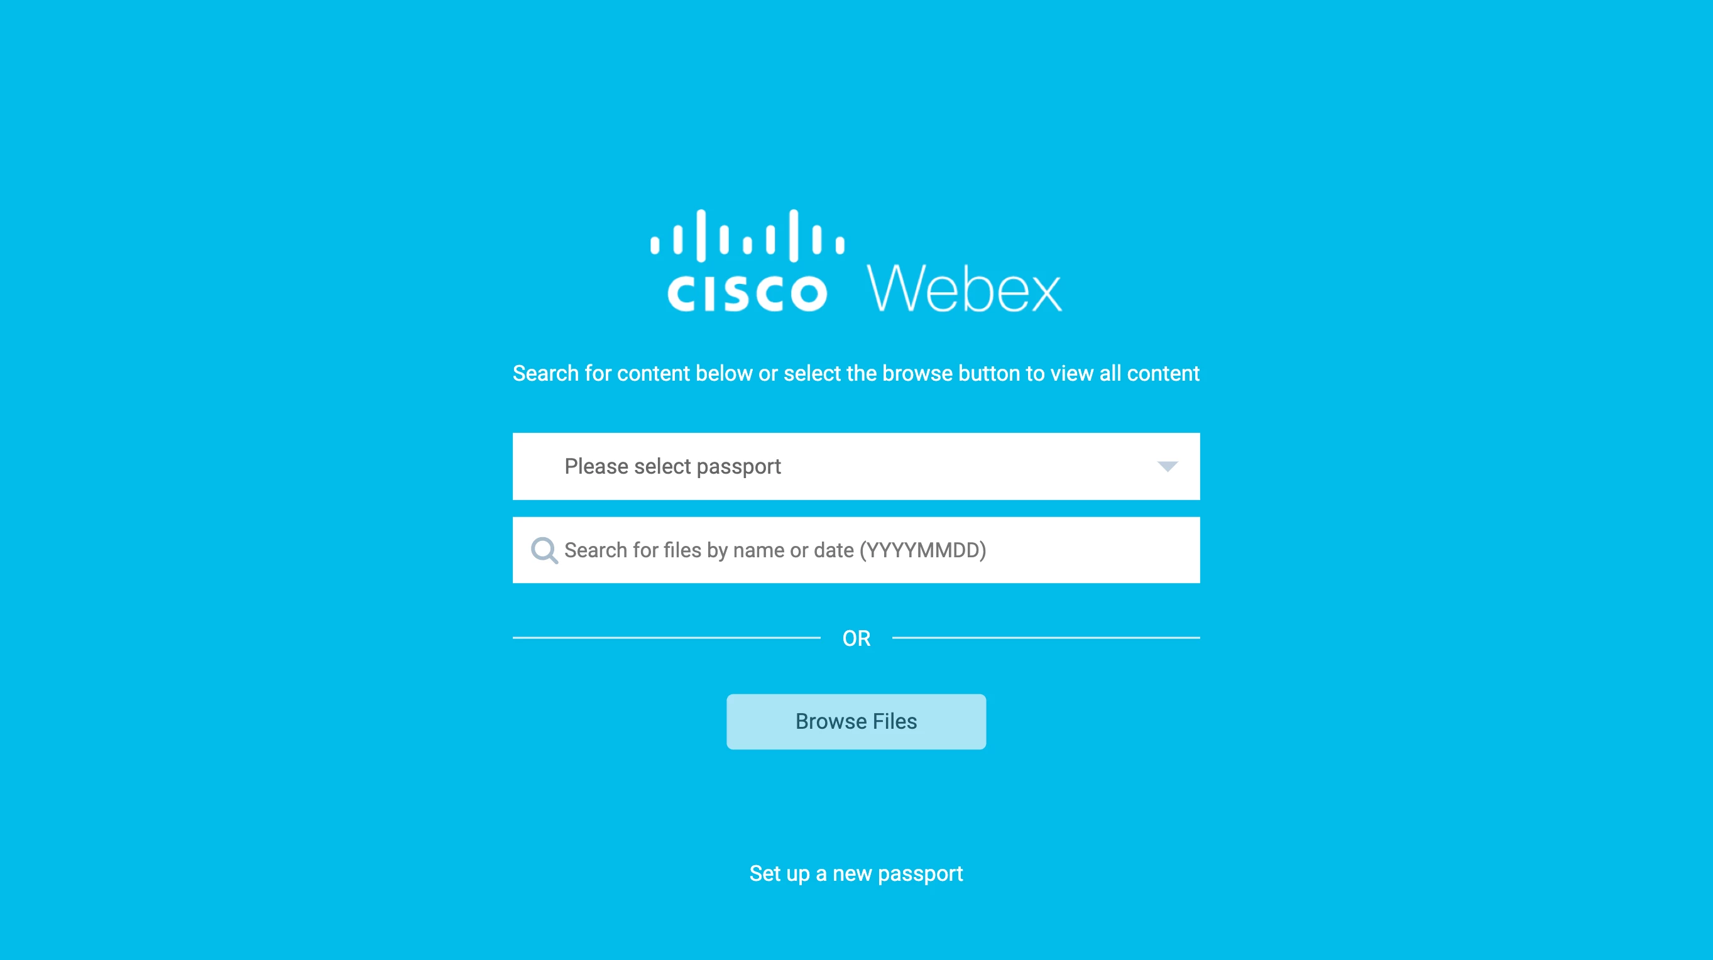
Task: Click the divider line right of OR
Action: pyautogui.click(x=1046, y=638)
